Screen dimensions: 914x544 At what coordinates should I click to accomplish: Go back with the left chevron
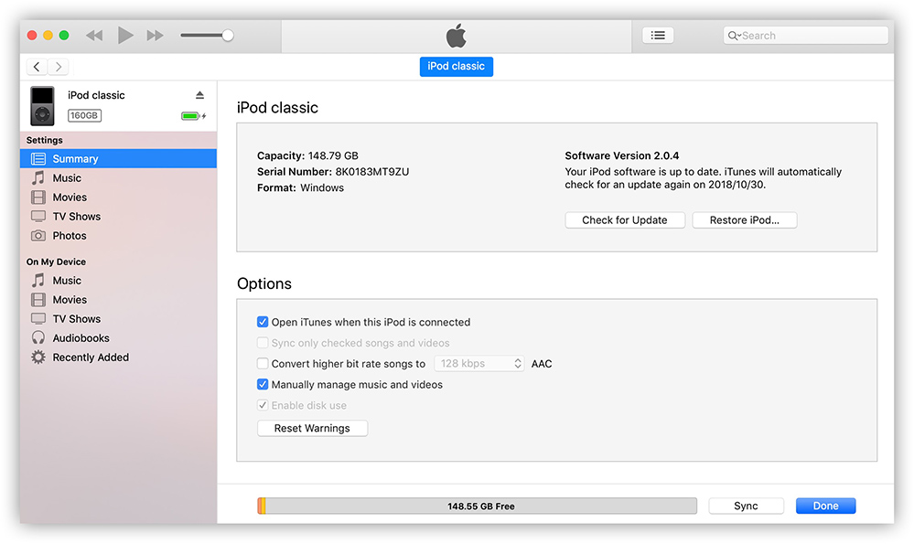point(37,67)
